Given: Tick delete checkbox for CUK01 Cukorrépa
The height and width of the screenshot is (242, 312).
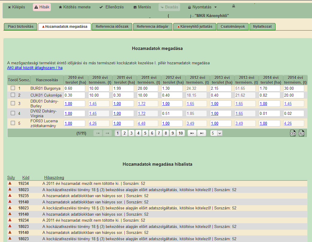Looking at the screenshot, I should 13,95.
